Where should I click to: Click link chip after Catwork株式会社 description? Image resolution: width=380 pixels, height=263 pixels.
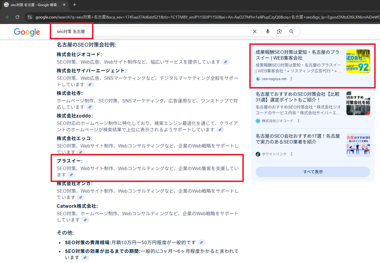coord(85,220)
